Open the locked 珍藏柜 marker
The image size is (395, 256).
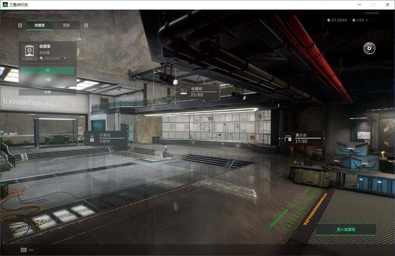(106, 138)
